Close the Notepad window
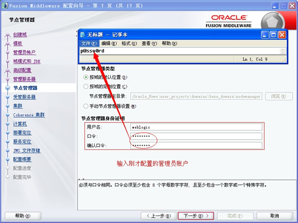Screen dimensions: 298x223 pyautogui.click(x=282, y=35)
